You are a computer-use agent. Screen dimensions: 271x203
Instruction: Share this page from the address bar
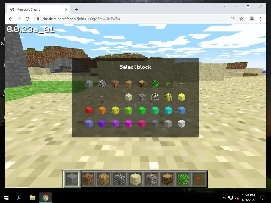(233, 19)
